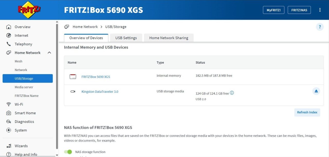Click the "NAS function of FRITZ!Box 5690 XGS" heading

98,127
